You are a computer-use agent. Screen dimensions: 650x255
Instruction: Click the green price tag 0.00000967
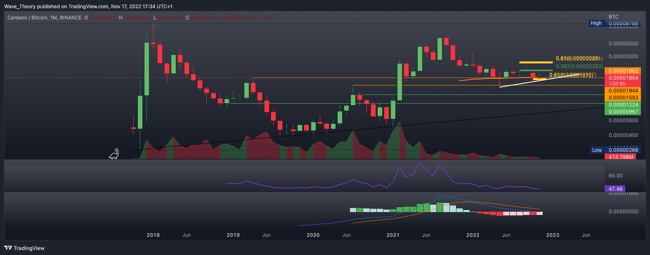coord(623,112)
